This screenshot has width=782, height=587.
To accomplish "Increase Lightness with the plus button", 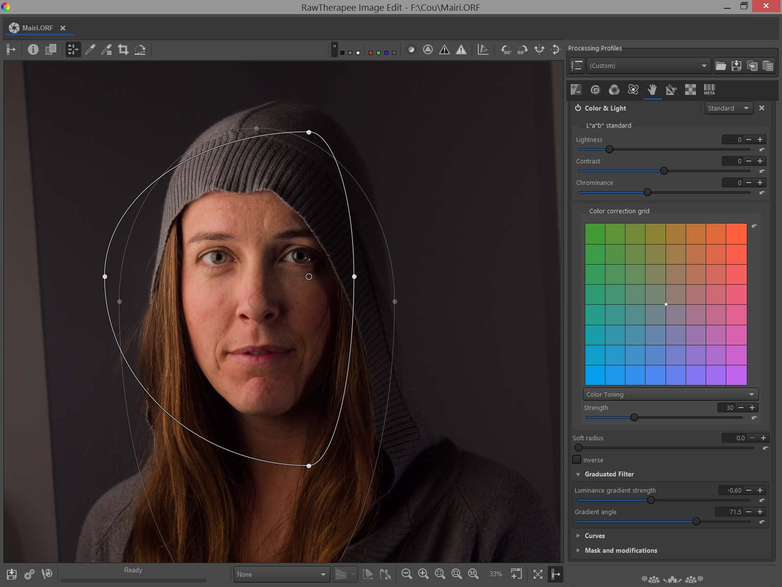I will (760, 139).
